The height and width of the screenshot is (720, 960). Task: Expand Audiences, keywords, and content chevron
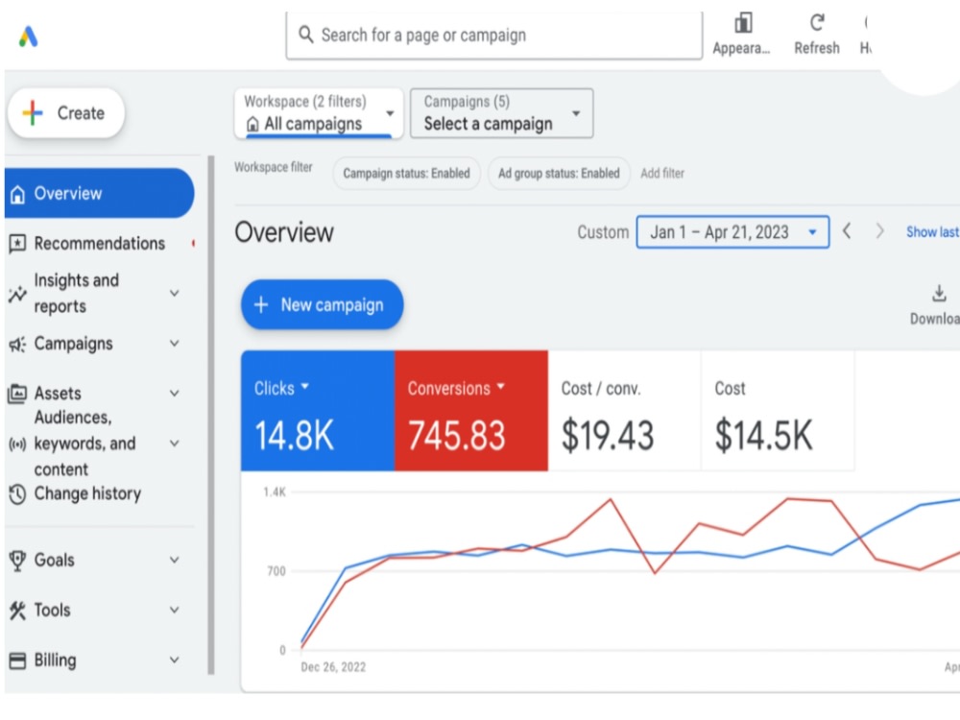[175, 444]
